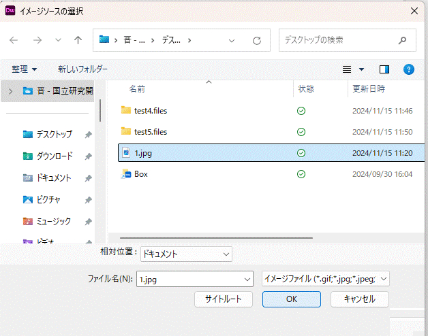Select the 1.jpg file entry

coord(142,153)
